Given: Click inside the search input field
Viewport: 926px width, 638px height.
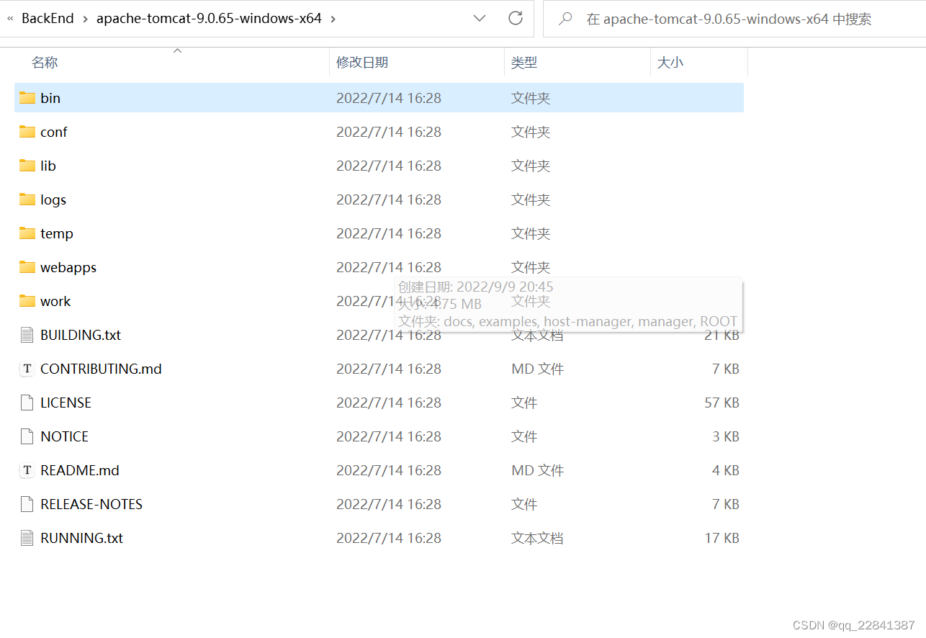Looking at the screenshot, I should (x=720, y=18).
